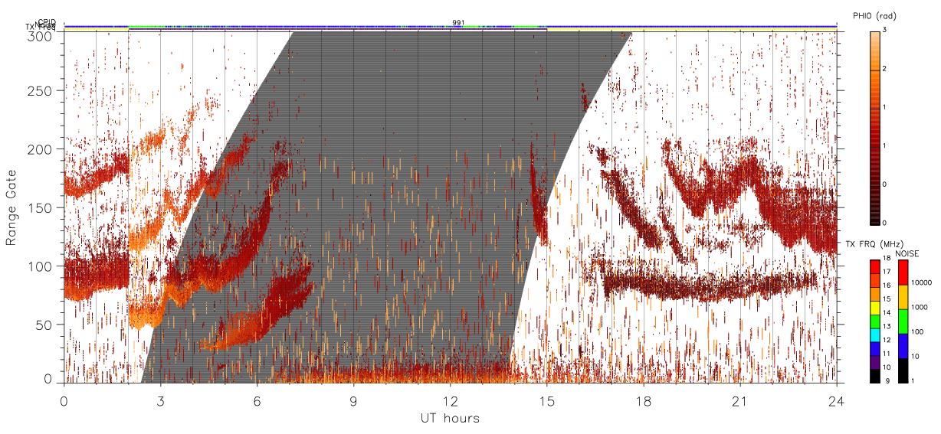Click the 100 label in NOISE legend

pos(918,331)
